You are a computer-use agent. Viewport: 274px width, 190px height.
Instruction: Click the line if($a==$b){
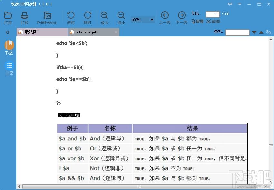(x=70, y=67)
